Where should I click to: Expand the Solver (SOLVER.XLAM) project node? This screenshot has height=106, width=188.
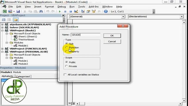[x=2, y=27]
